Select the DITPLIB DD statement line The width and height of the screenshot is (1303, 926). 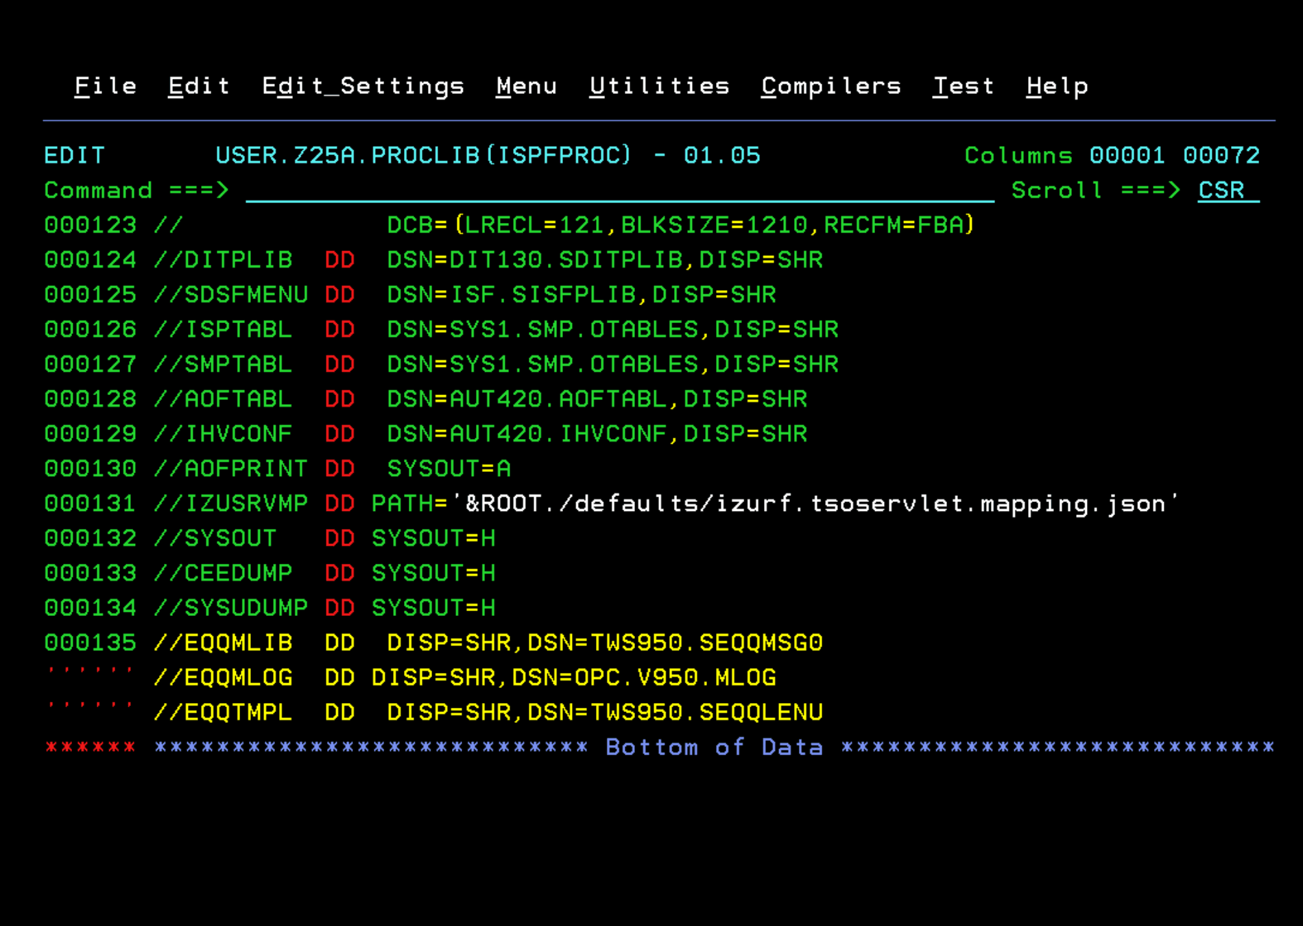tap(480, 259)
